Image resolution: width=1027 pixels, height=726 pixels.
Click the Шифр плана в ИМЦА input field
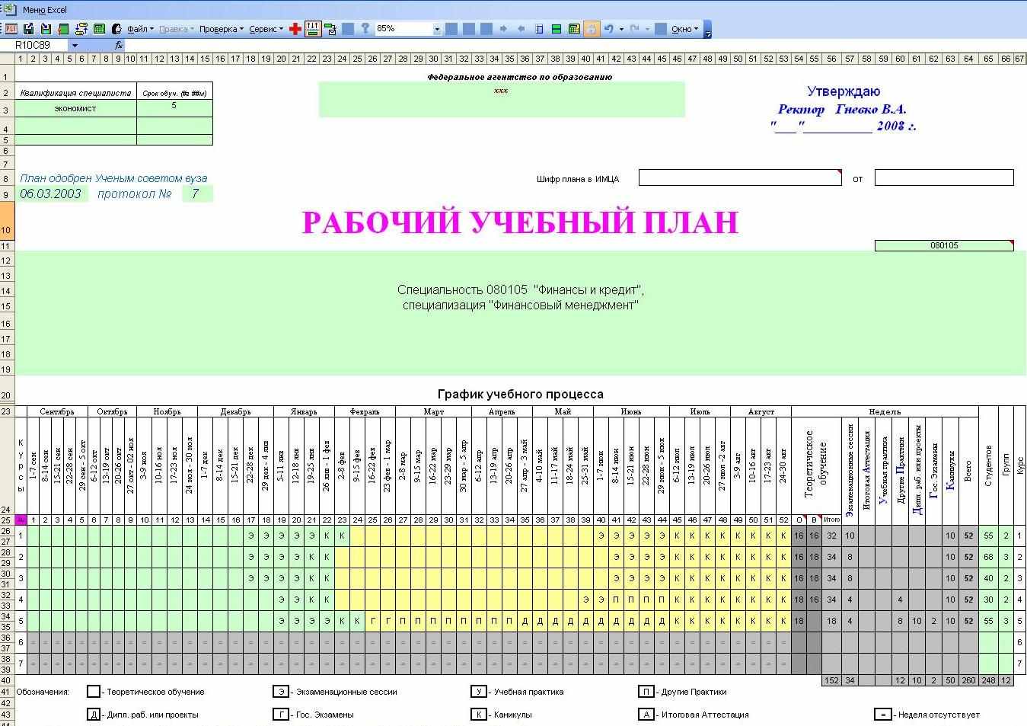[739, 178]
